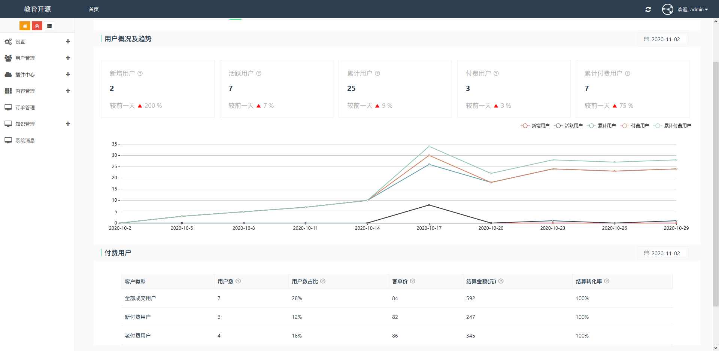
Task: Expand 设置 menu with plus sign
Action: [68, 42]
